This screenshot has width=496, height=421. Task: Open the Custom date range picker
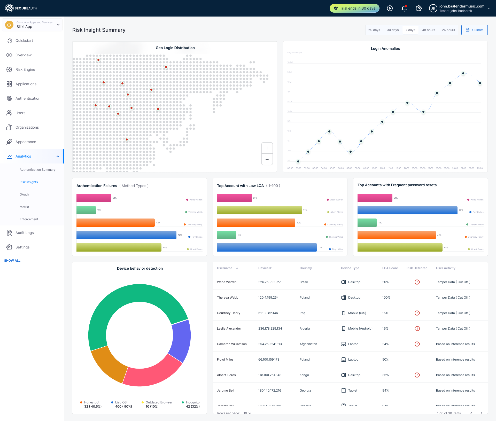pos(474,30)
